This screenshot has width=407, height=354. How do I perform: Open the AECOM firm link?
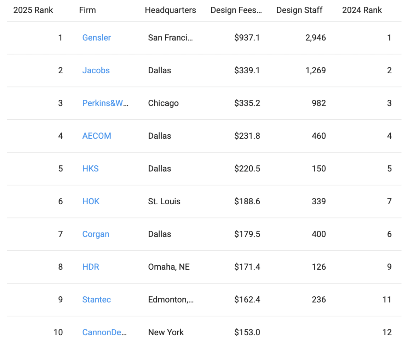(97, 136)
